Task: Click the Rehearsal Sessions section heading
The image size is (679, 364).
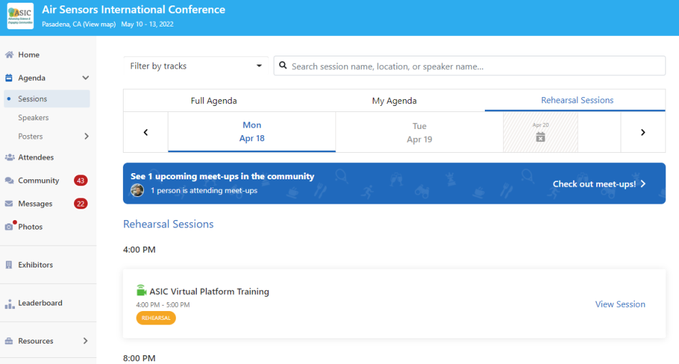Action: pos(168,224)
